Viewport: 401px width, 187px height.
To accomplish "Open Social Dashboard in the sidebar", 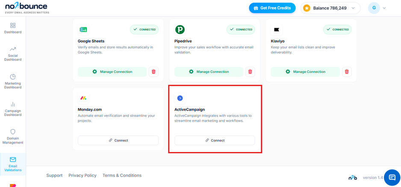I will pos(13,54).
